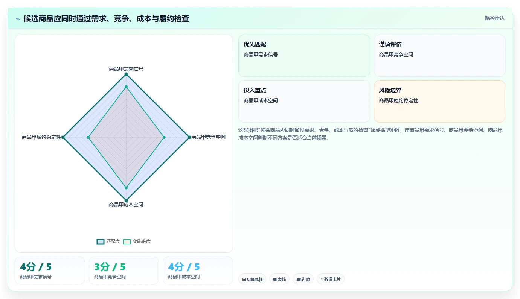Click the lightning icon beside the title

point(18,18)
